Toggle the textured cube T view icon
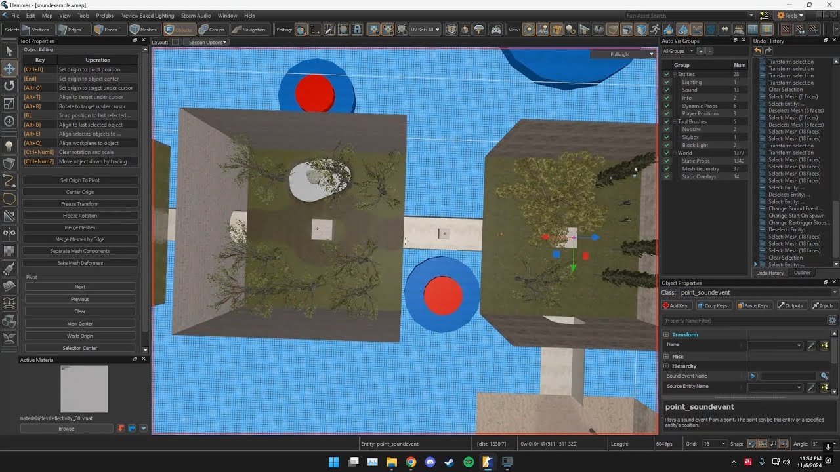 point(556,29)
